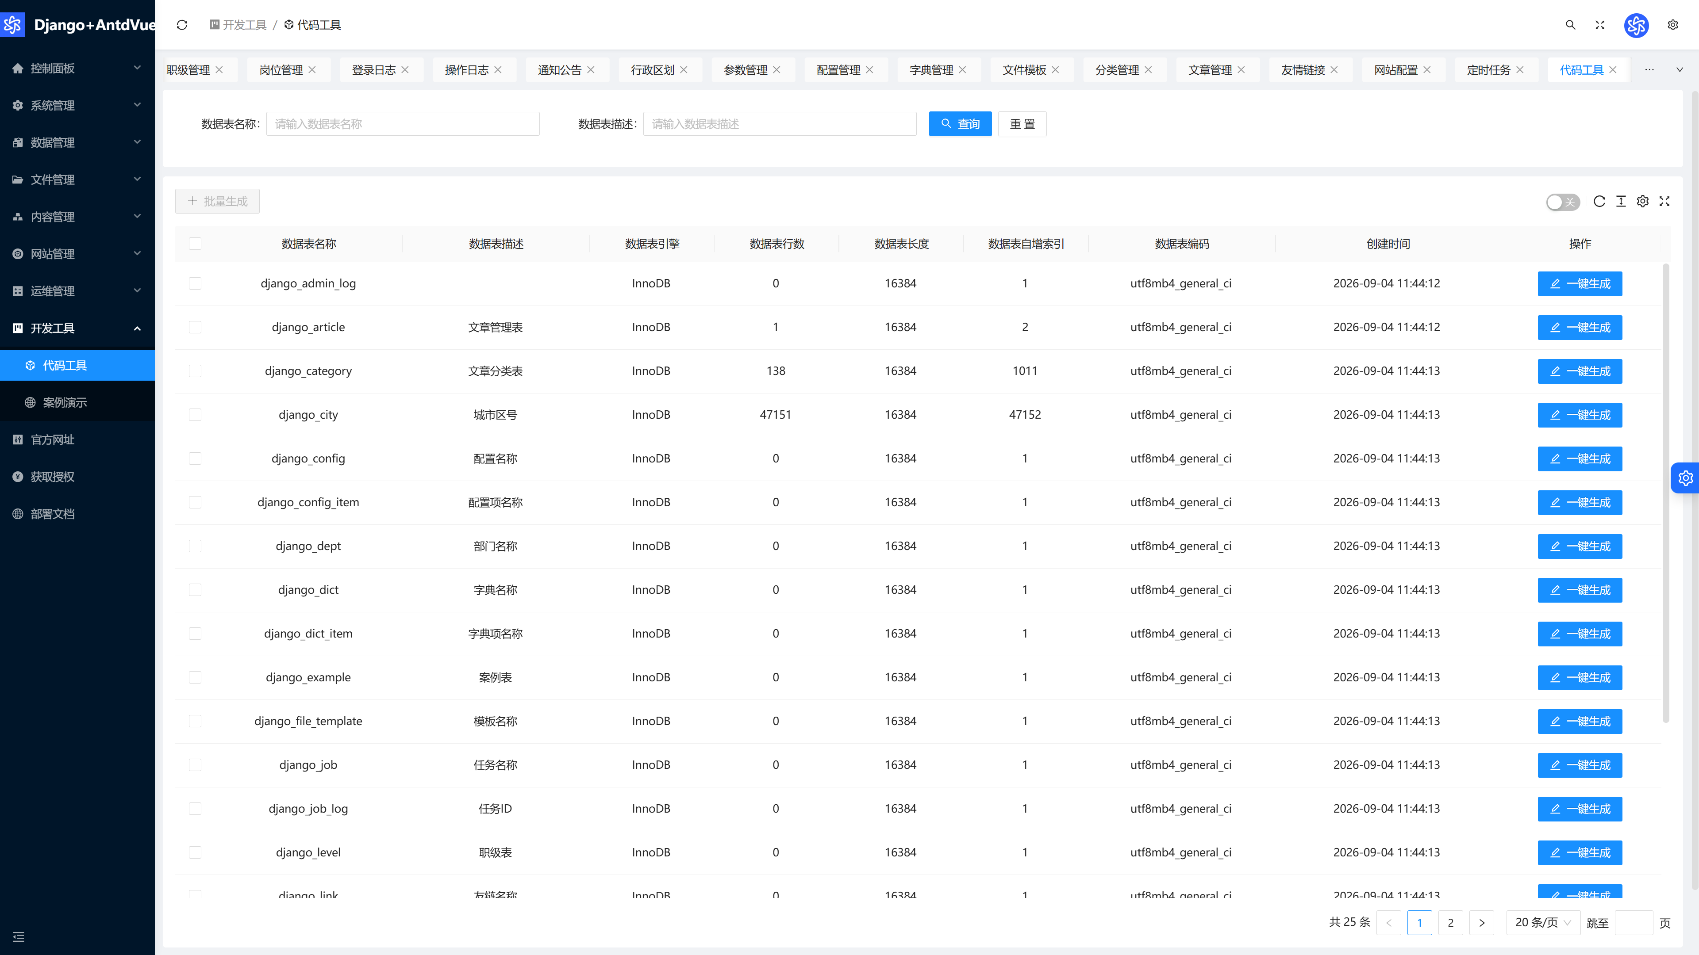Select the django_city row checkbox
The height and width of the screenshot is (955, 1699).
[195, 415]
